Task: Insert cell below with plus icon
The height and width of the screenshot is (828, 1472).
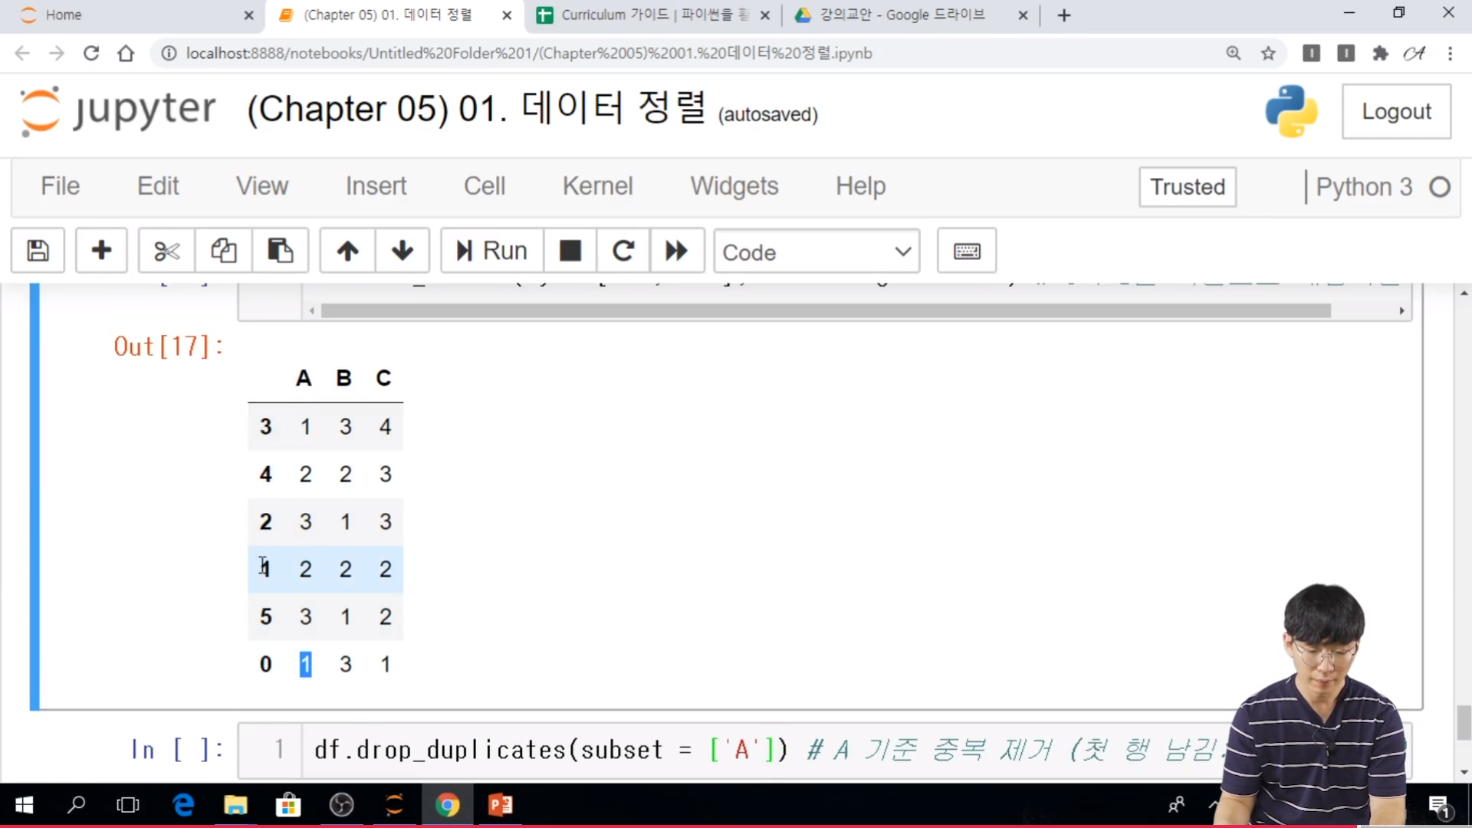Action: (x=101, y=251)
